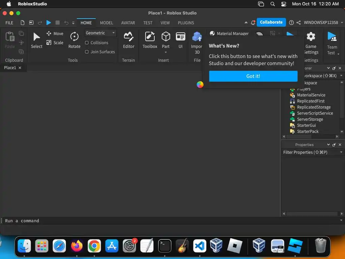Open Visual Studio Code from Dock
345x259 pixels.
click(199, 246)
